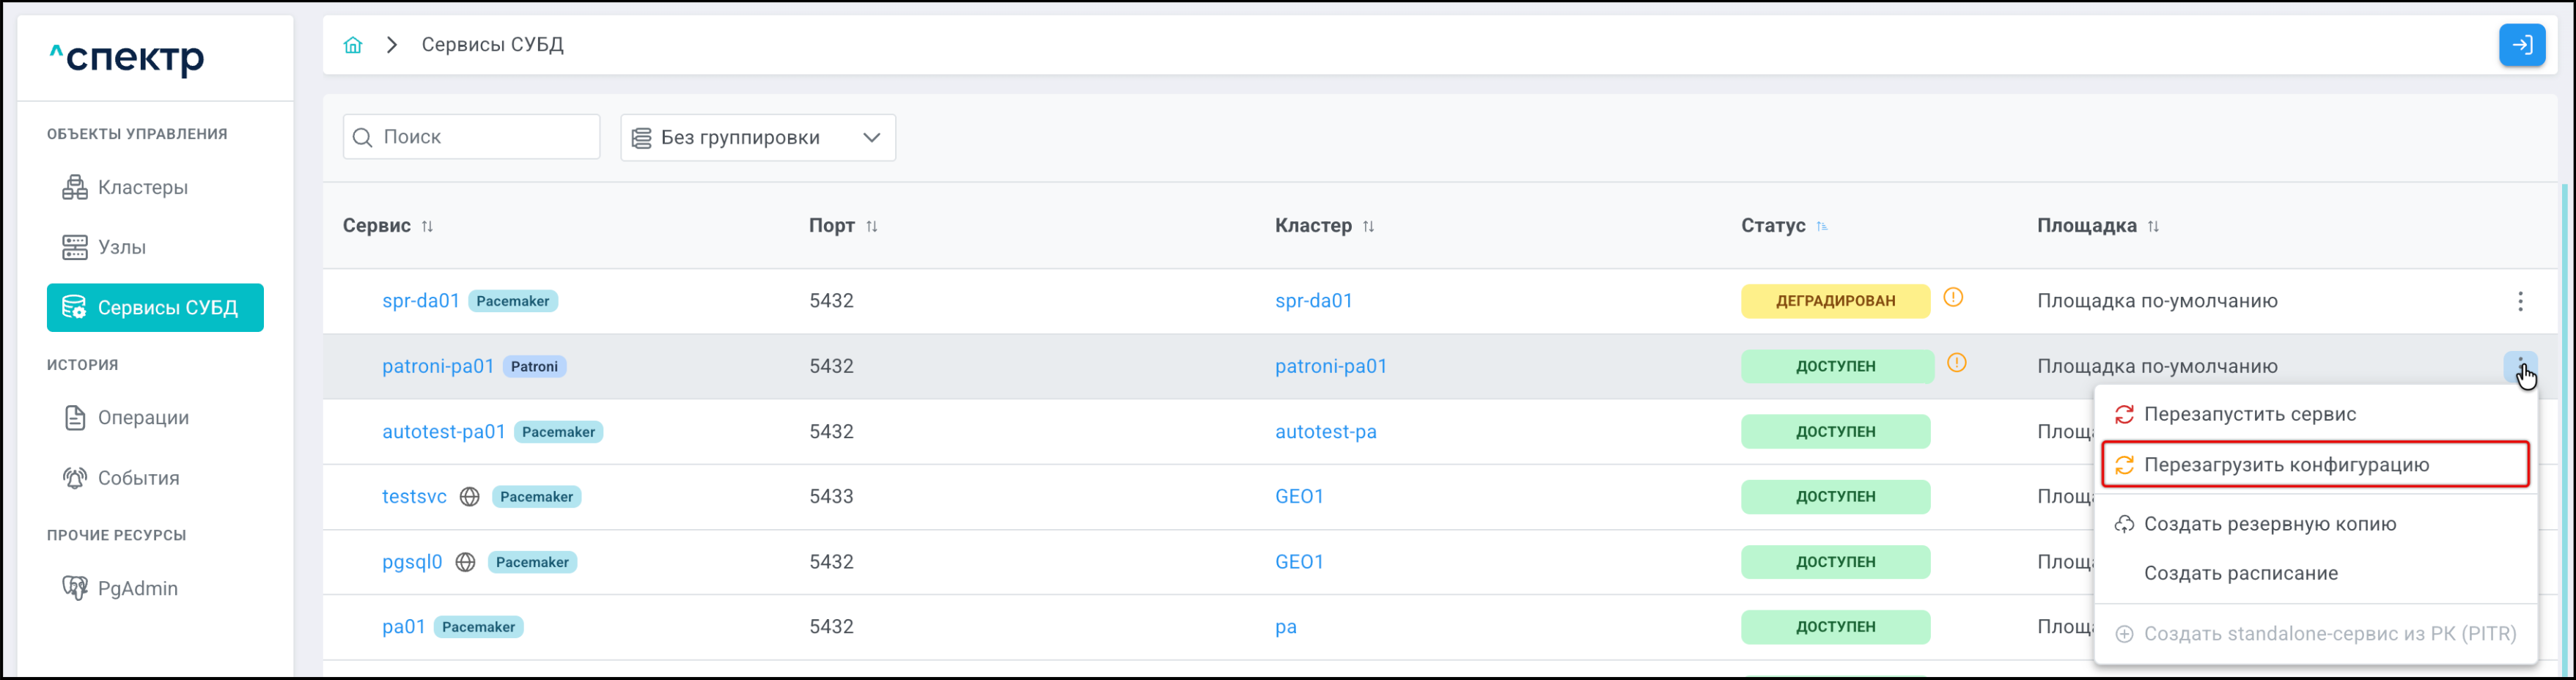Image resolution: width=2576 pixels, height=680 pixels.
Task: Open the autotest-pa01 service link
Action: [x=443, y=432]
